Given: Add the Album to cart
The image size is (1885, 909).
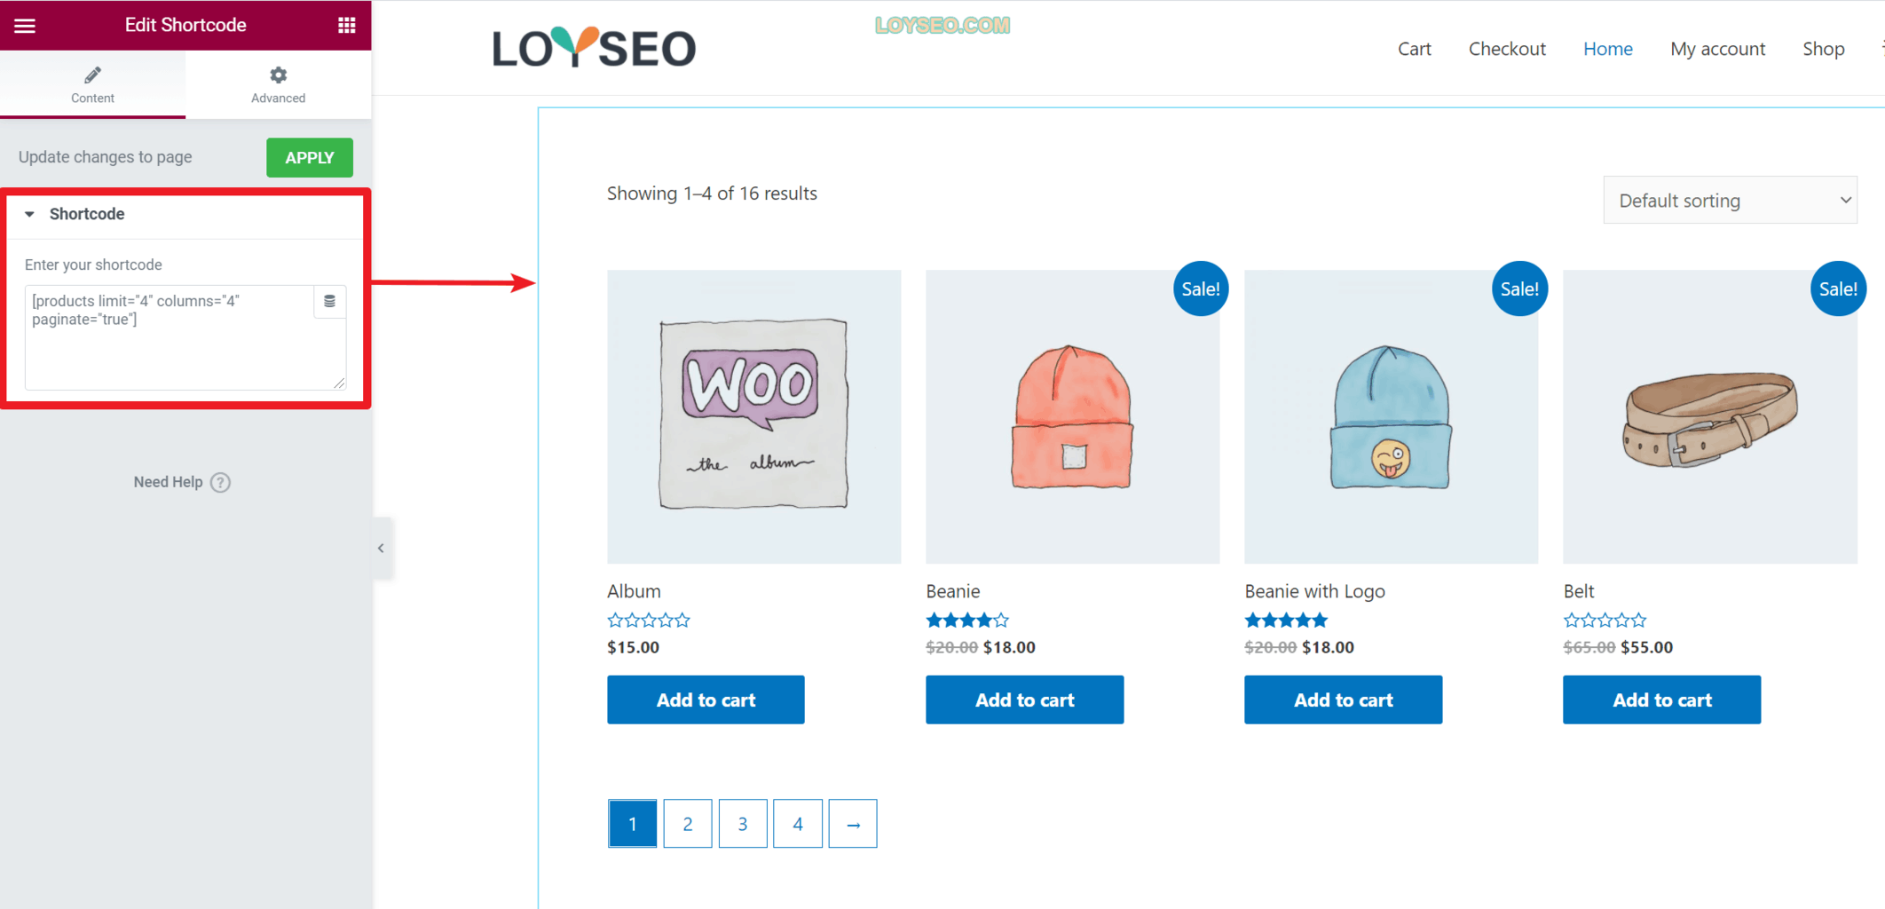Looking at the screenshot, I should tap(706, 700).
